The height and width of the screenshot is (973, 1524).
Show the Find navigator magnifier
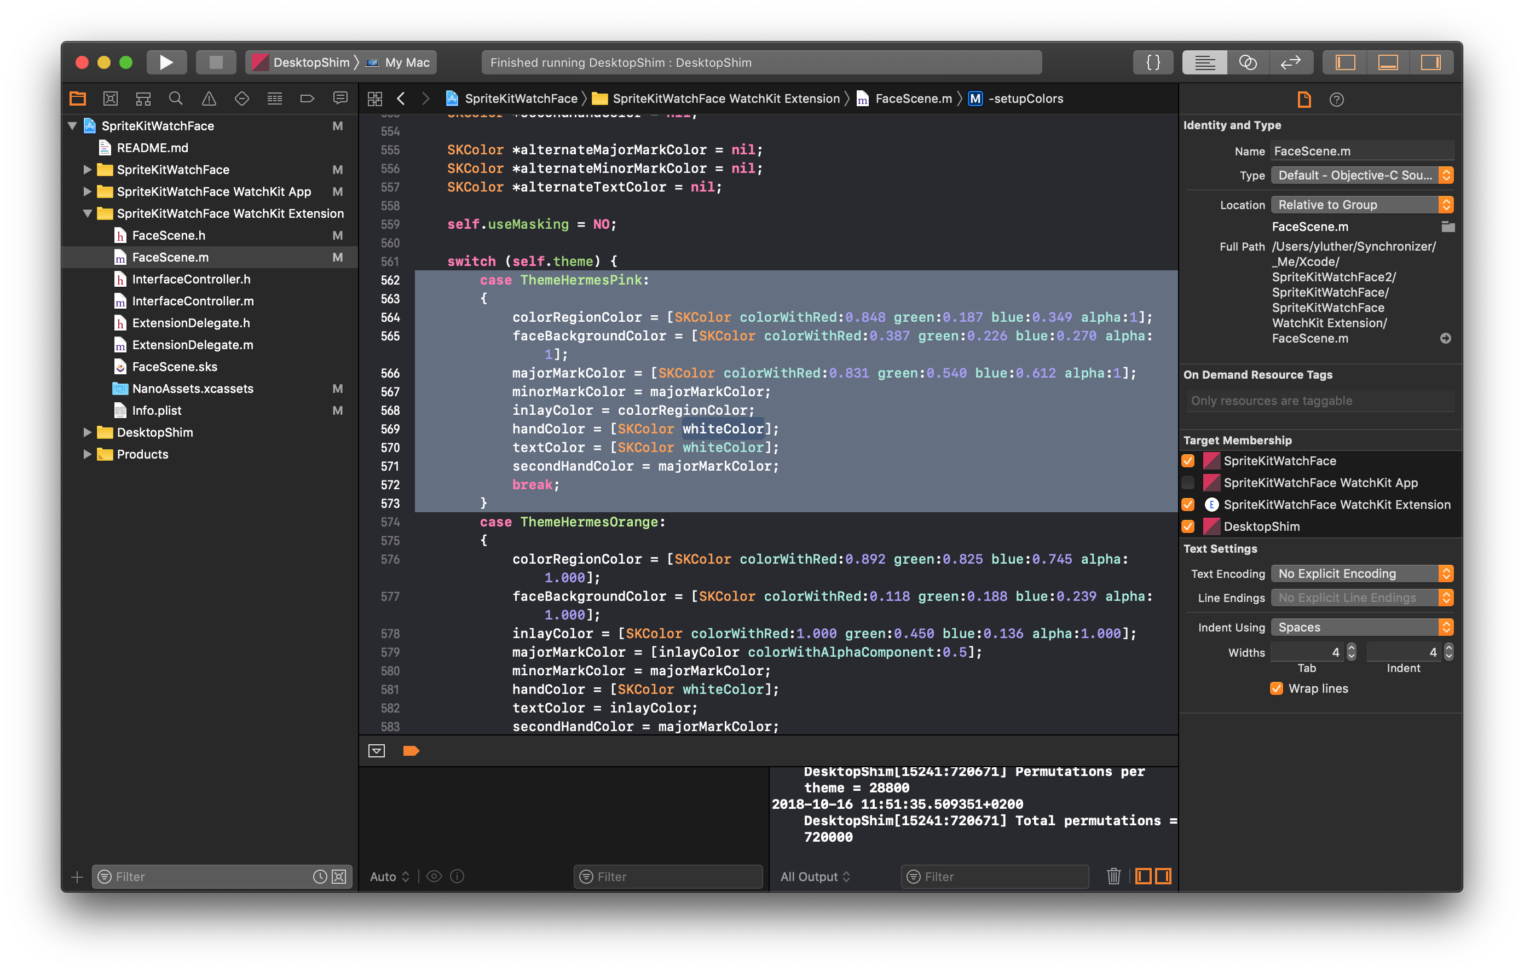point(176,99)
